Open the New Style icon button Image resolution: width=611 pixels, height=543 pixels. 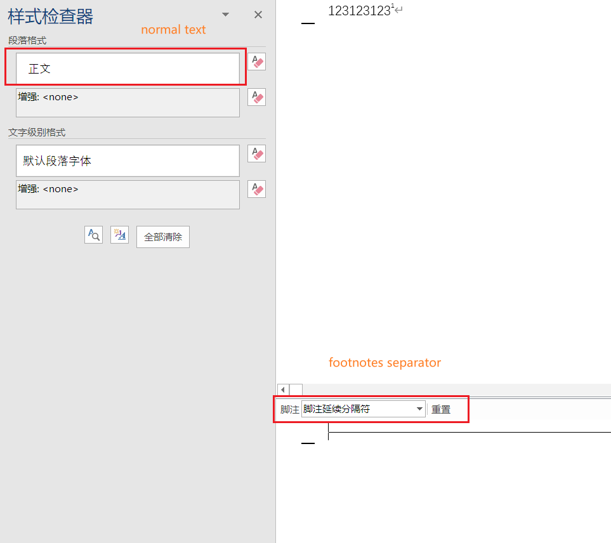coord(120,235)
